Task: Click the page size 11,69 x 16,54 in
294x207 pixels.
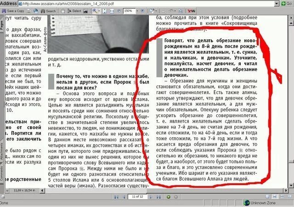Action: tap(24, 190)
